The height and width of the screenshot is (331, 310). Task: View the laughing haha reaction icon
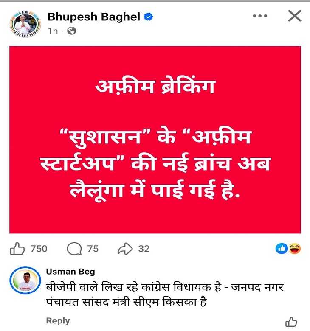295,249
